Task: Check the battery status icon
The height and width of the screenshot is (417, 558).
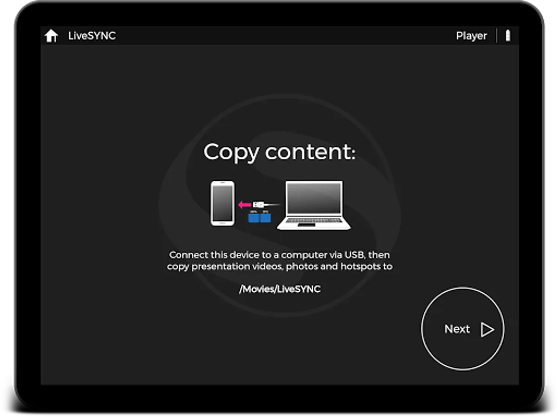Action: (508, 36)
